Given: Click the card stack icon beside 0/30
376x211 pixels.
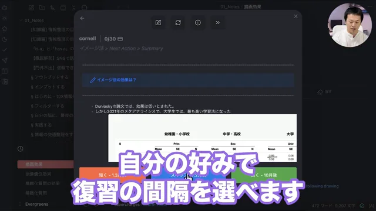Looking at the screenshot, I should tap(120, 39).
